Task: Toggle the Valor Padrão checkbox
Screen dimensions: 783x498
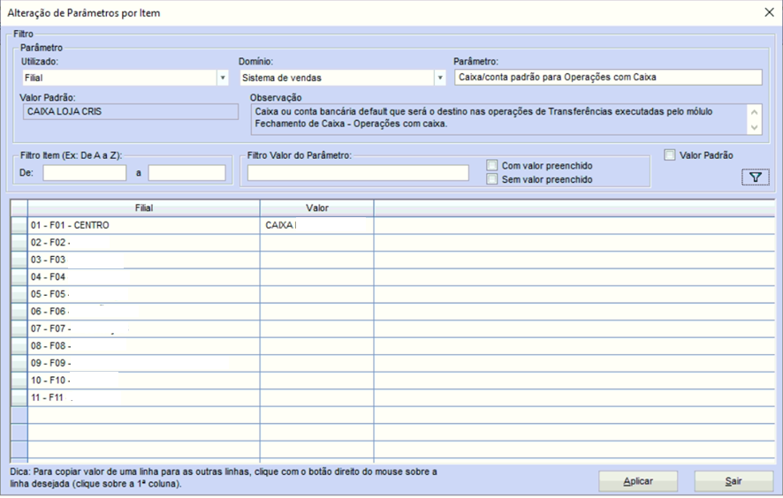Action: point(670,155)
